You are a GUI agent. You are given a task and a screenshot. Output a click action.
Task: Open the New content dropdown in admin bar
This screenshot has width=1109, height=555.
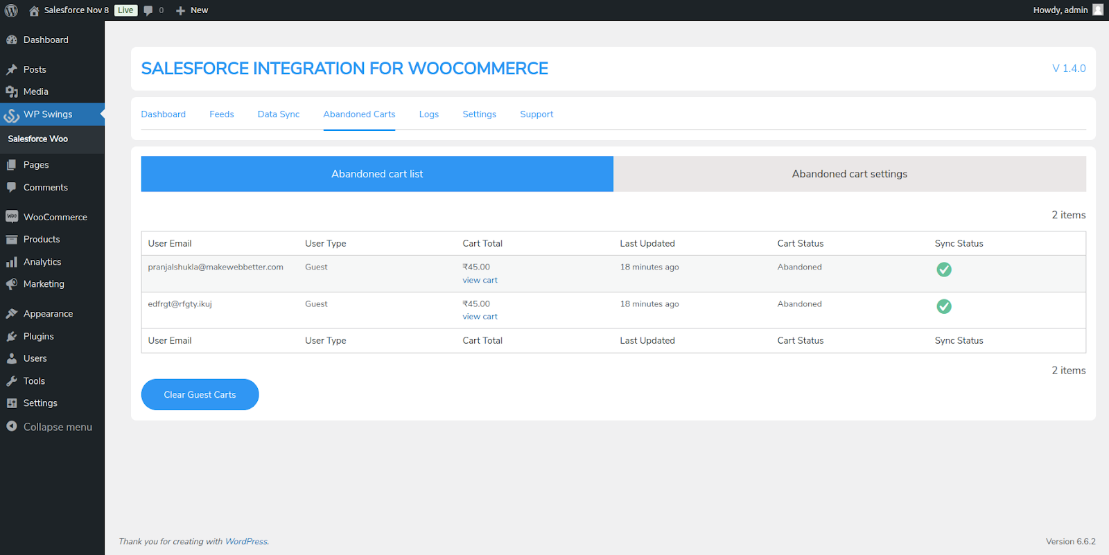click(x=192, y=10)
